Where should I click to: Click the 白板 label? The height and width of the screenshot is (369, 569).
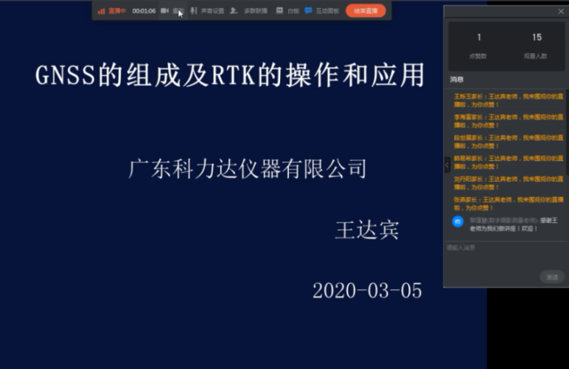[x=293, y=11]
